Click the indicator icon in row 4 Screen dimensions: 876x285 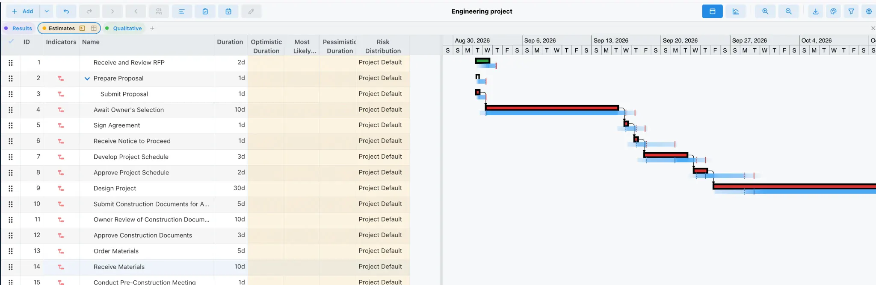coord(61,110)
